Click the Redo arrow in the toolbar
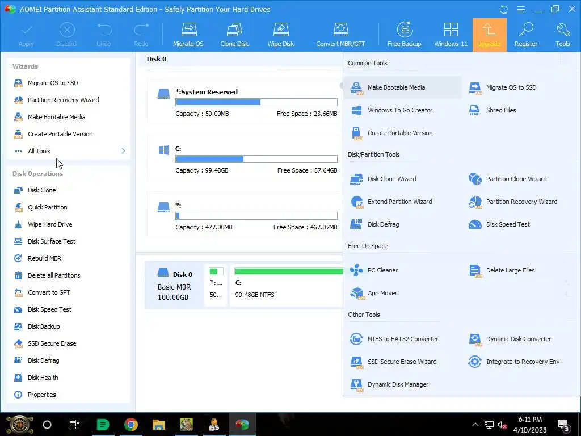The width and height of the screenshot is (581, 436). click(x=141, y=35)
